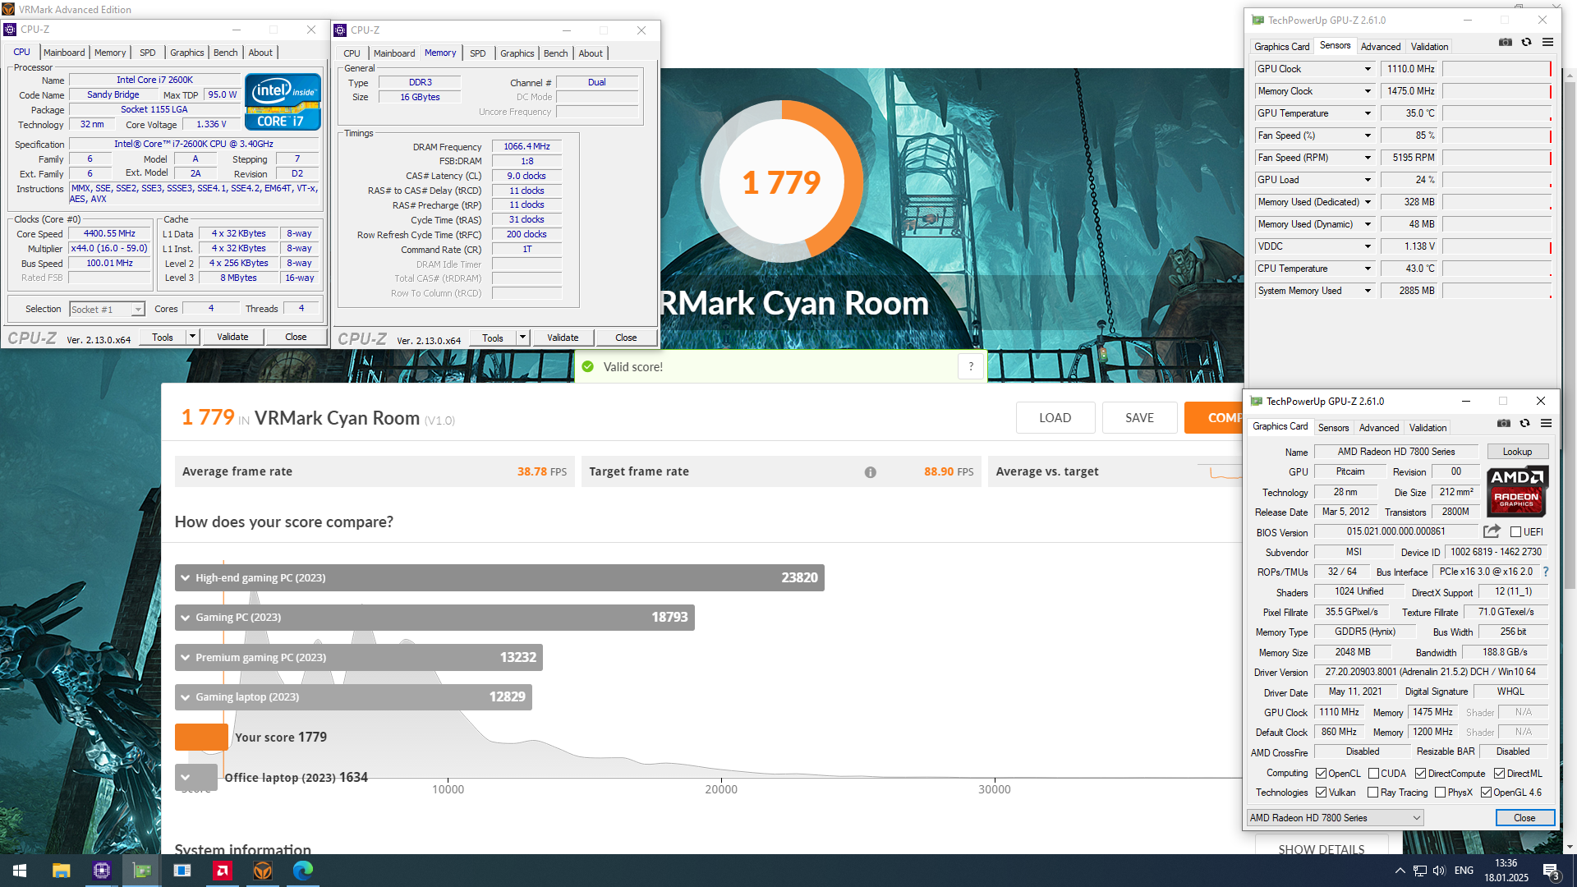Switch to VRMark on the taskbar
Screen dimensions: 1577x887
[x=263, y=871]
